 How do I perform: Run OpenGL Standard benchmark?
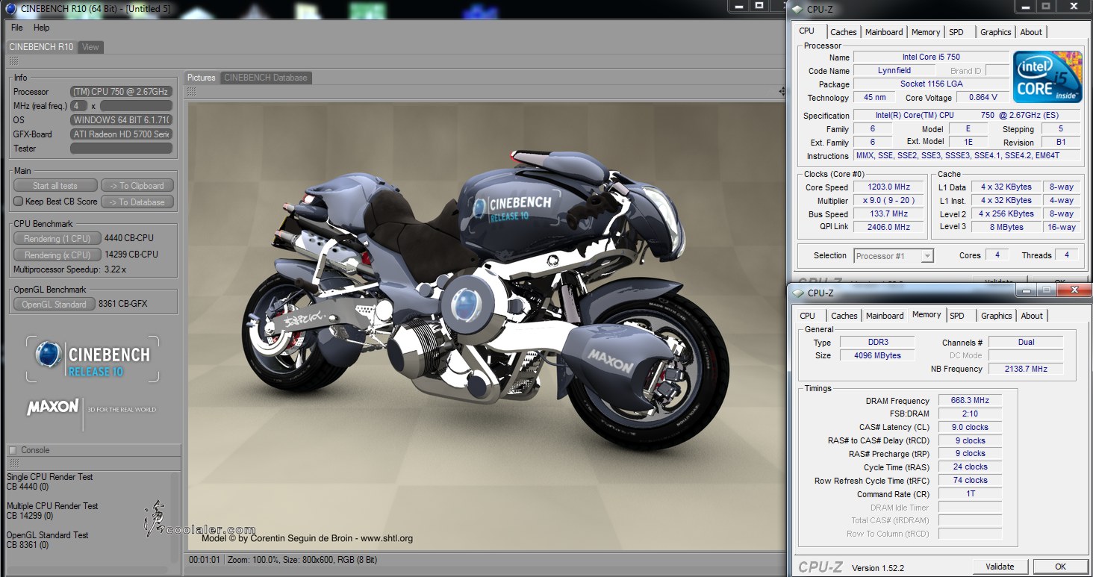pos(54,304)
